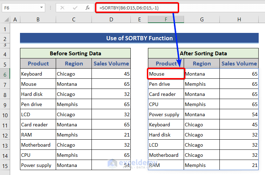Click cell B14 containing 'CPU'

pos(38,155)
